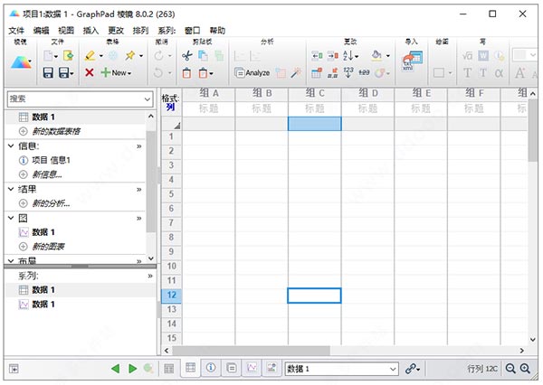Viewport: 543px width, 385px height.
Task: Open the 插入 menu
Action: [x=90, y=31]
